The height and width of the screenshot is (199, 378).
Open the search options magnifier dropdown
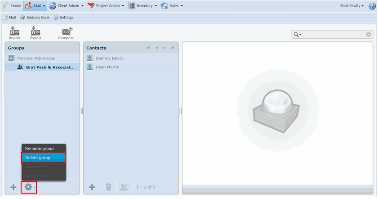[298, 35]
